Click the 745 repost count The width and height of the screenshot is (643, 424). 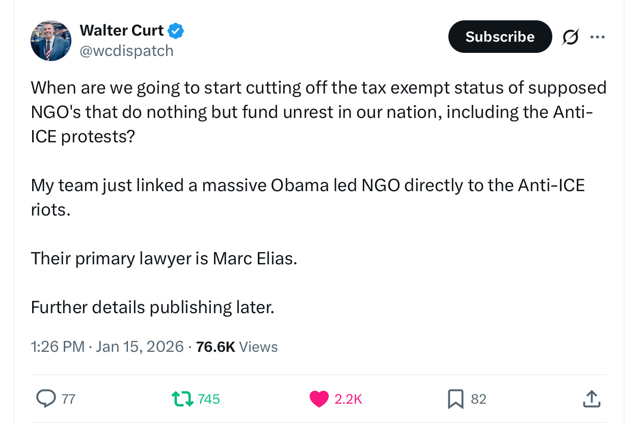point(209,399)
